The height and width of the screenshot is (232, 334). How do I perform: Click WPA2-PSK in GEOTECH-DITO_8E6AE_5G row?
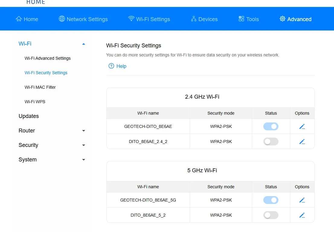point(221,200)
